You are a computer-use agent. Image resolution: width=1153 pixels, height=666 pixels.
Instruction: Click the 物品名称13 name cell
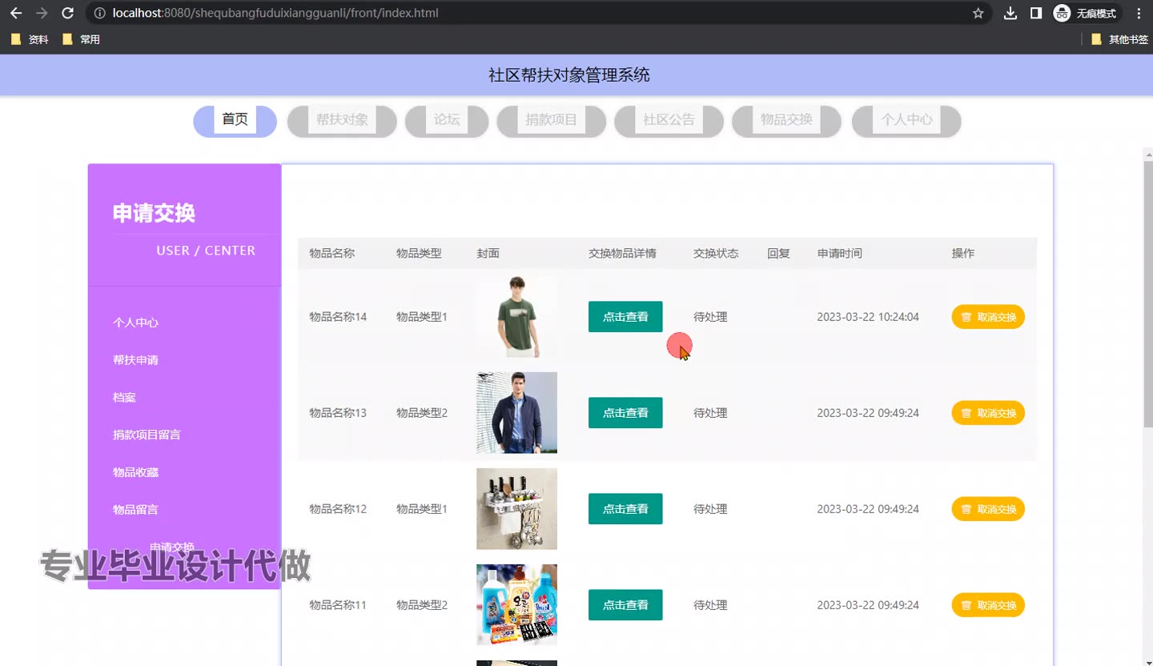click(338, 413)
